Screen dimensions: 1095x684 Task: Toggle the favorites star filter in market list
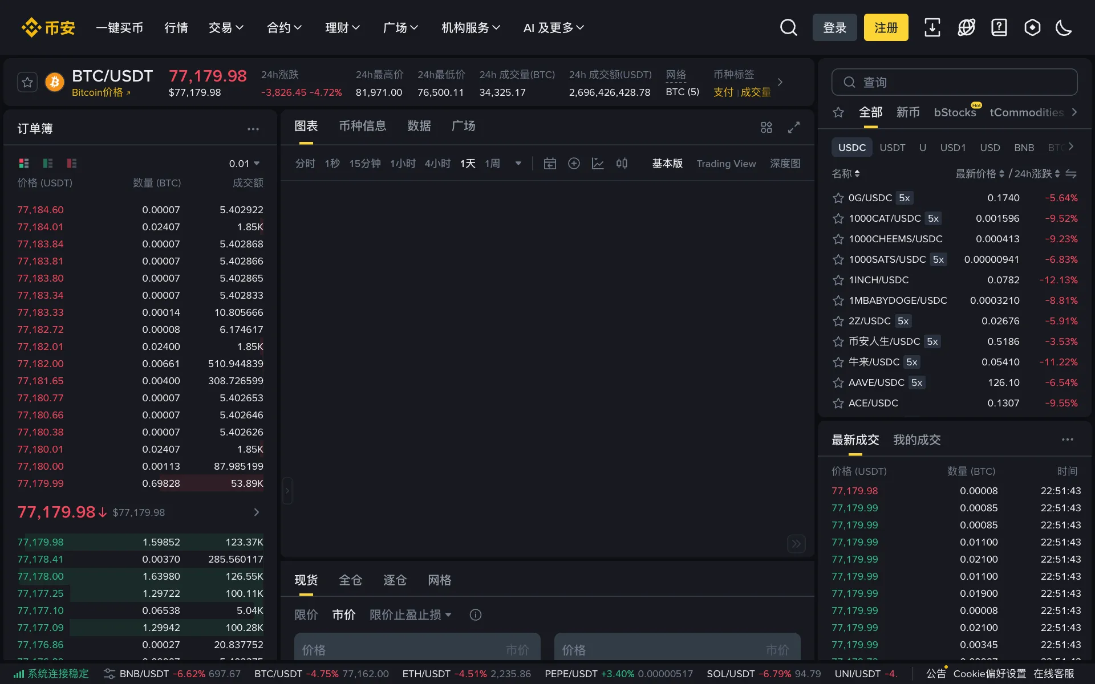(838, 112)
